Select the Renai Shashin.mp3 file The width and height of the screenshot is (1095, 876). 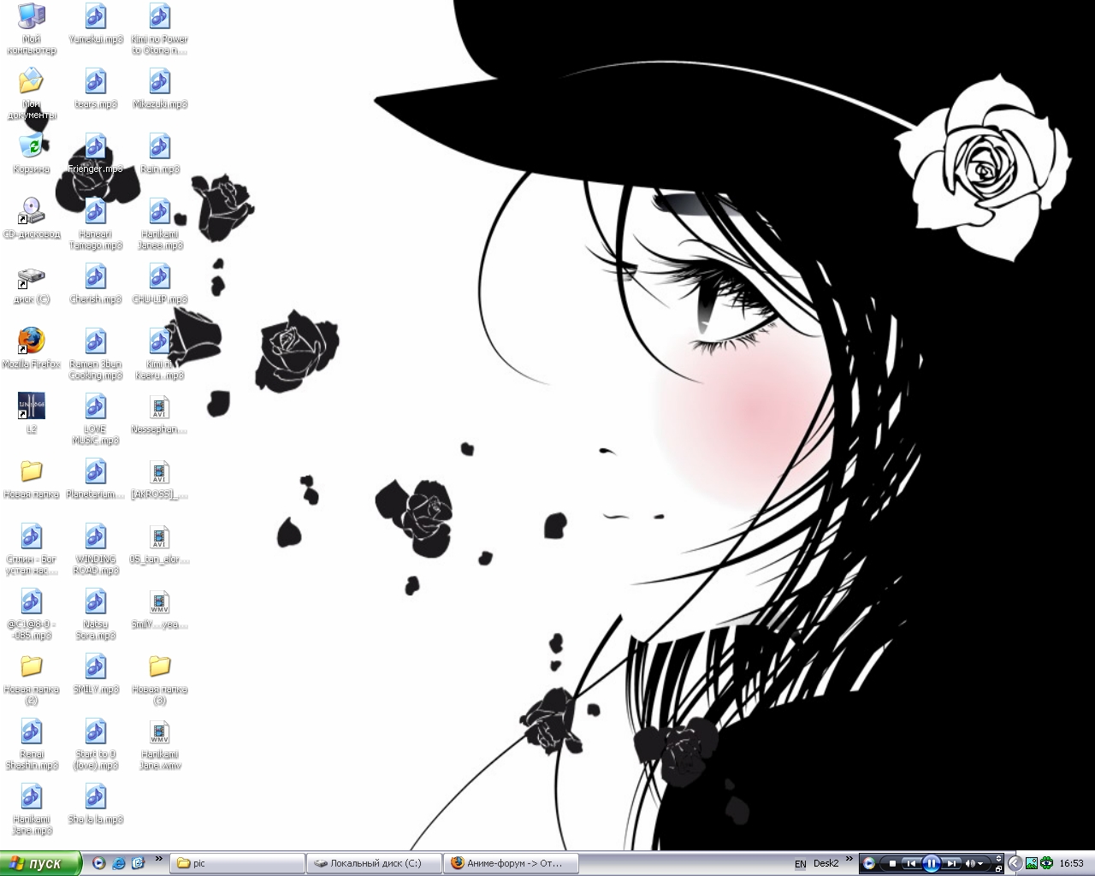tap(32, 744)
